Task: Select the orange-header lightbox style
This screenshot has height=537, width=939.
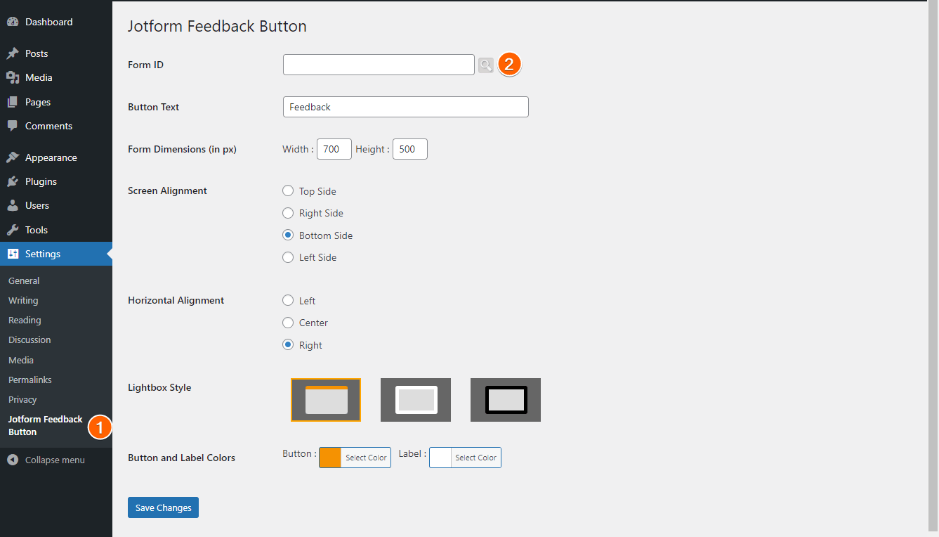Action: pyautogui.click(x=326, y=400)
